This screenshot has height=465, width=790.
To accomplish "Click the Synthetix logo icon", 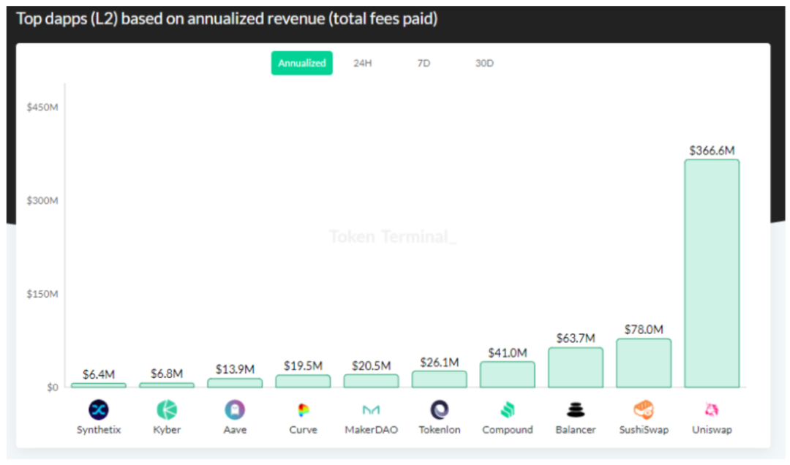I will [x=98, y=409].
